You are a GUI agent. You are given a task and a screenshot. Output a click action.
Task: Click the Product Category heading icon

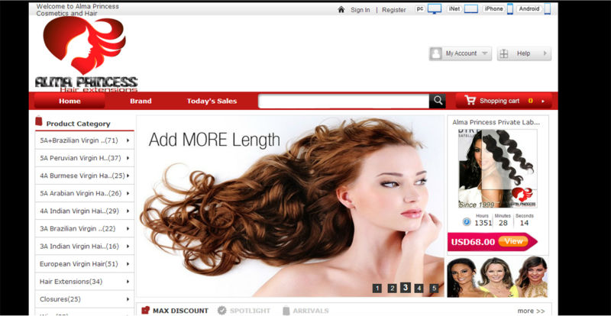point(39,121)
